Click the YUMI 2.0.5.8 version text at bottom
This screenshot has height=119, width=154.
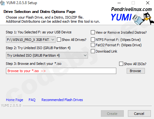point(11,105)
